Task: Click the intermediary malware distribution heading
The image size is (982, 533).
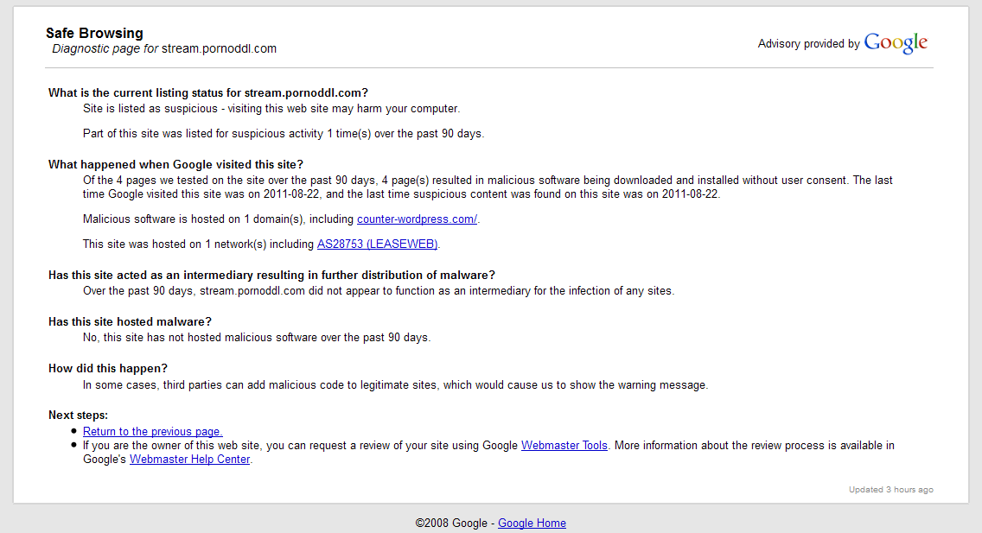Action: pyautogui.click(x=271, y=276)
